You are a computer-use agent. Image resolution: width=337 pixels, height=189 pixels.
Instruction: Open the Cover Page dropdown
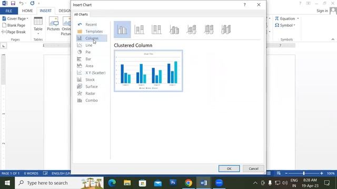(x=15, y=19)
